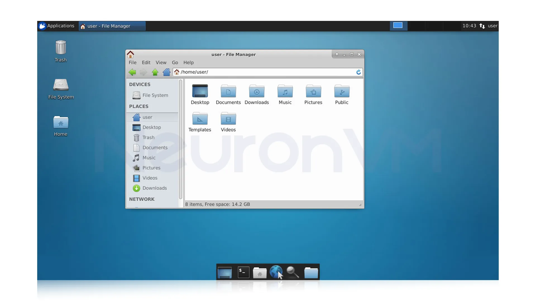
Task: Click the user - File Manager taskbar button
Action: pyautogui.click(x=112, y=26)
